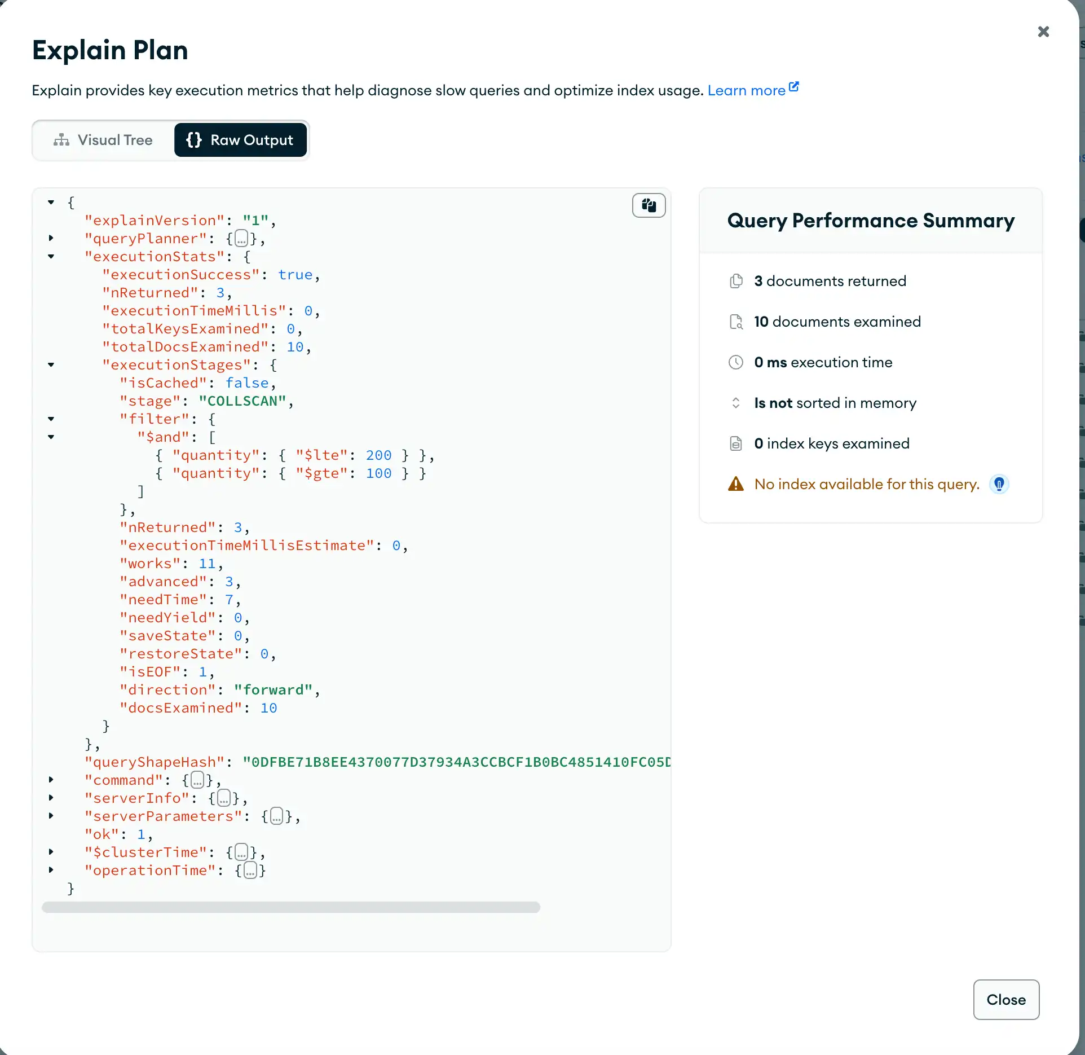
Task: Click the documents returned icon
Action: (x=736, y=281)
